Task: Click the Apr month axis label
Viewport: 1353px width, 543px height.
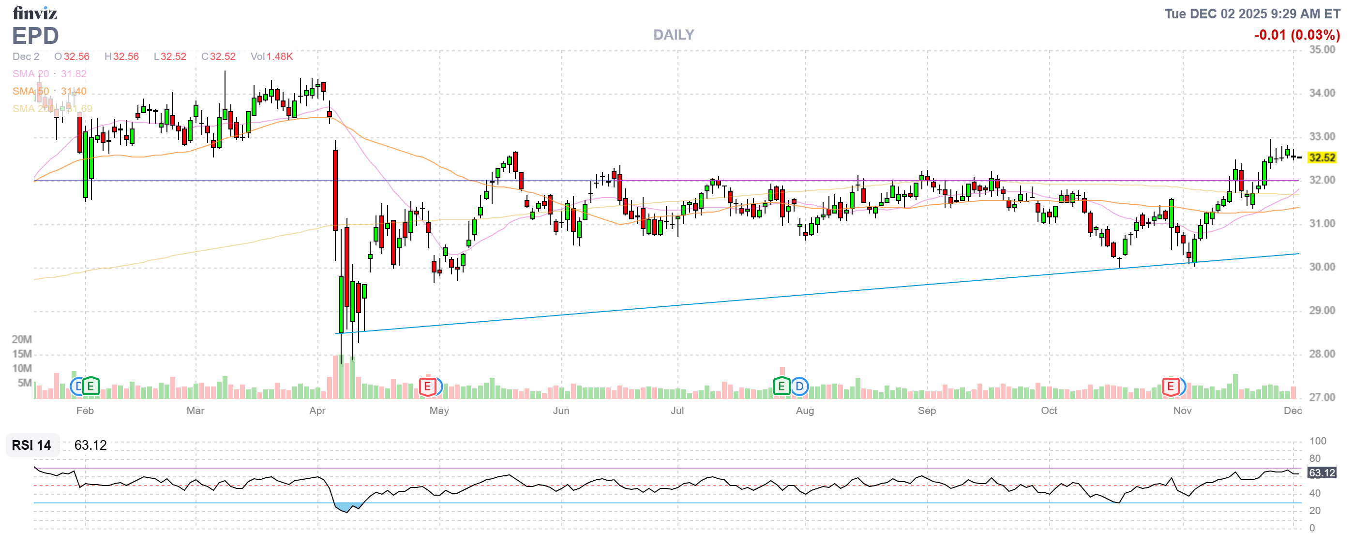Action: click(317, 411)
